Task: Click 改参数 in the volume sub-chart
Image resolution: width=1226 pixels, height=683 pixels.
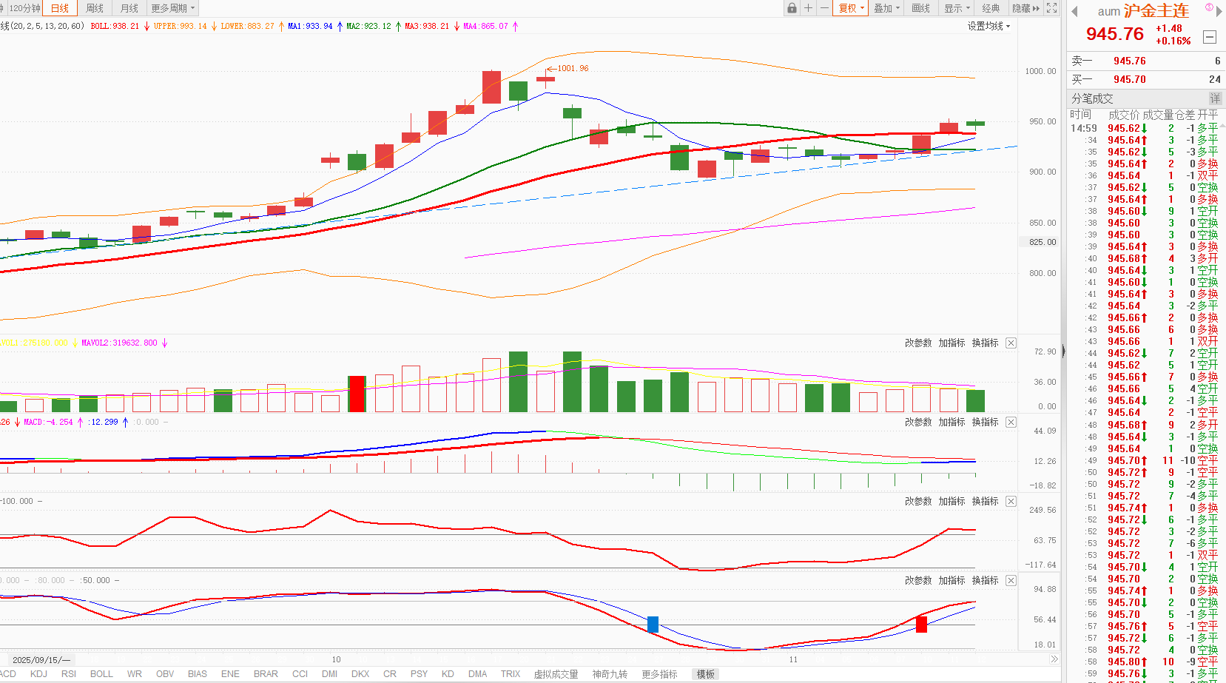Action: 918,343
